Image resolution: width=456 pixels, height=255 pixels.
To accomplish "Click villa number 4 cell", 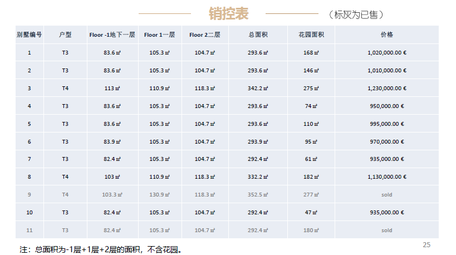I will pos(30,106).
